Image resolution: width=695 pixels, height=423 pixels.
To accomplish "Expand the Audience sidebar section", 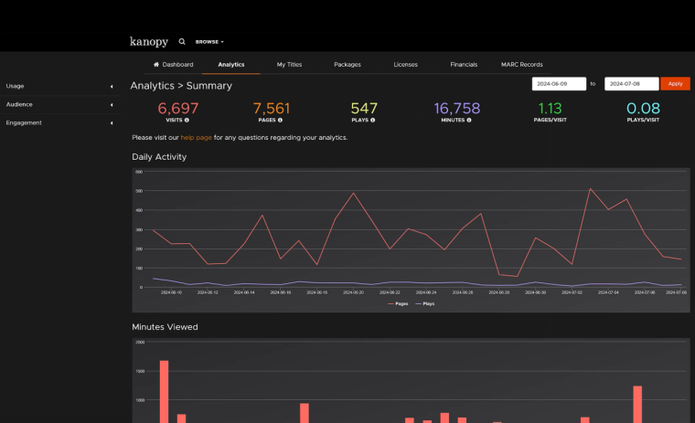I will [59, 104].
